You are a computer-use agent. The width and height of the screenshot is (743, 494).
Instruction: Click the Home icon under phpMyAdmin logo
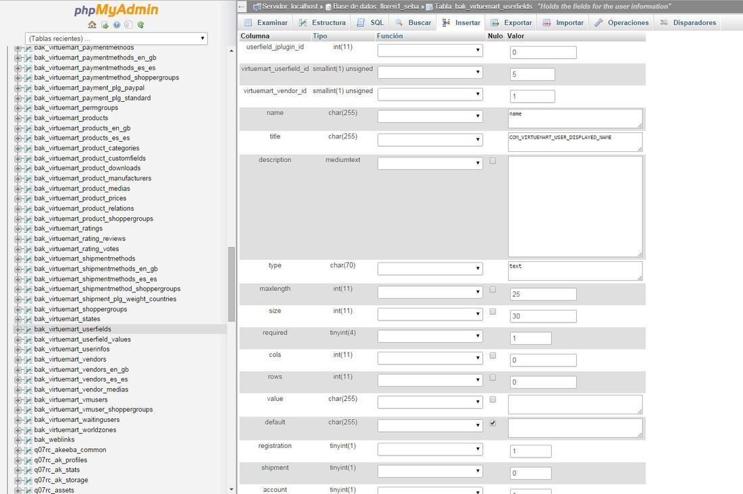pos(92,24)
